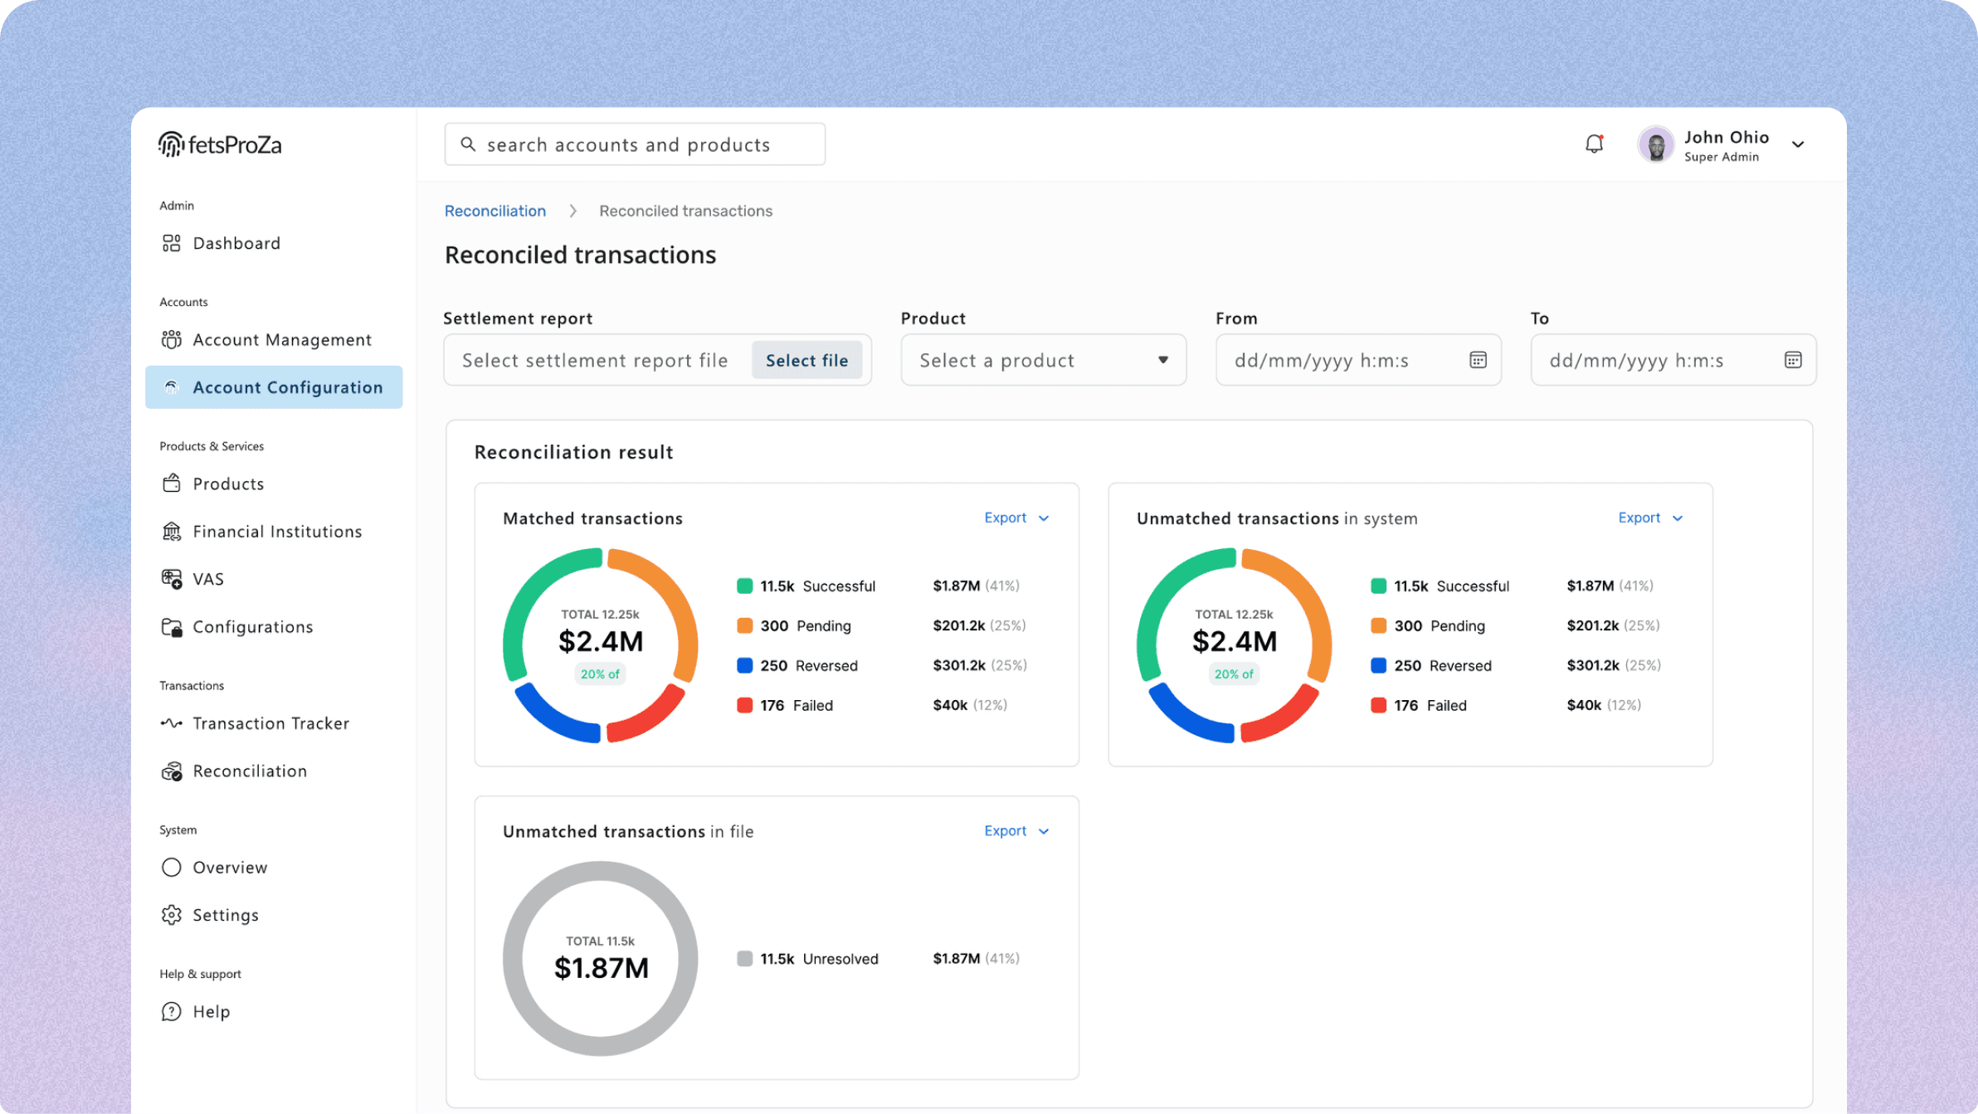The height and width of the screenshot is (1114, 1978).
Task: Expand Export chevron on Unmatched in system
Action: [x=1678, y=518]
